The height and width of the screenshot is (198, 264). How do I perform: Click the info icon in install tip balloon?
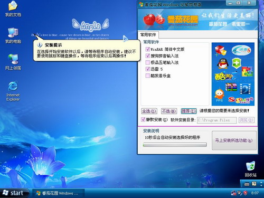[x=40, y=45]
